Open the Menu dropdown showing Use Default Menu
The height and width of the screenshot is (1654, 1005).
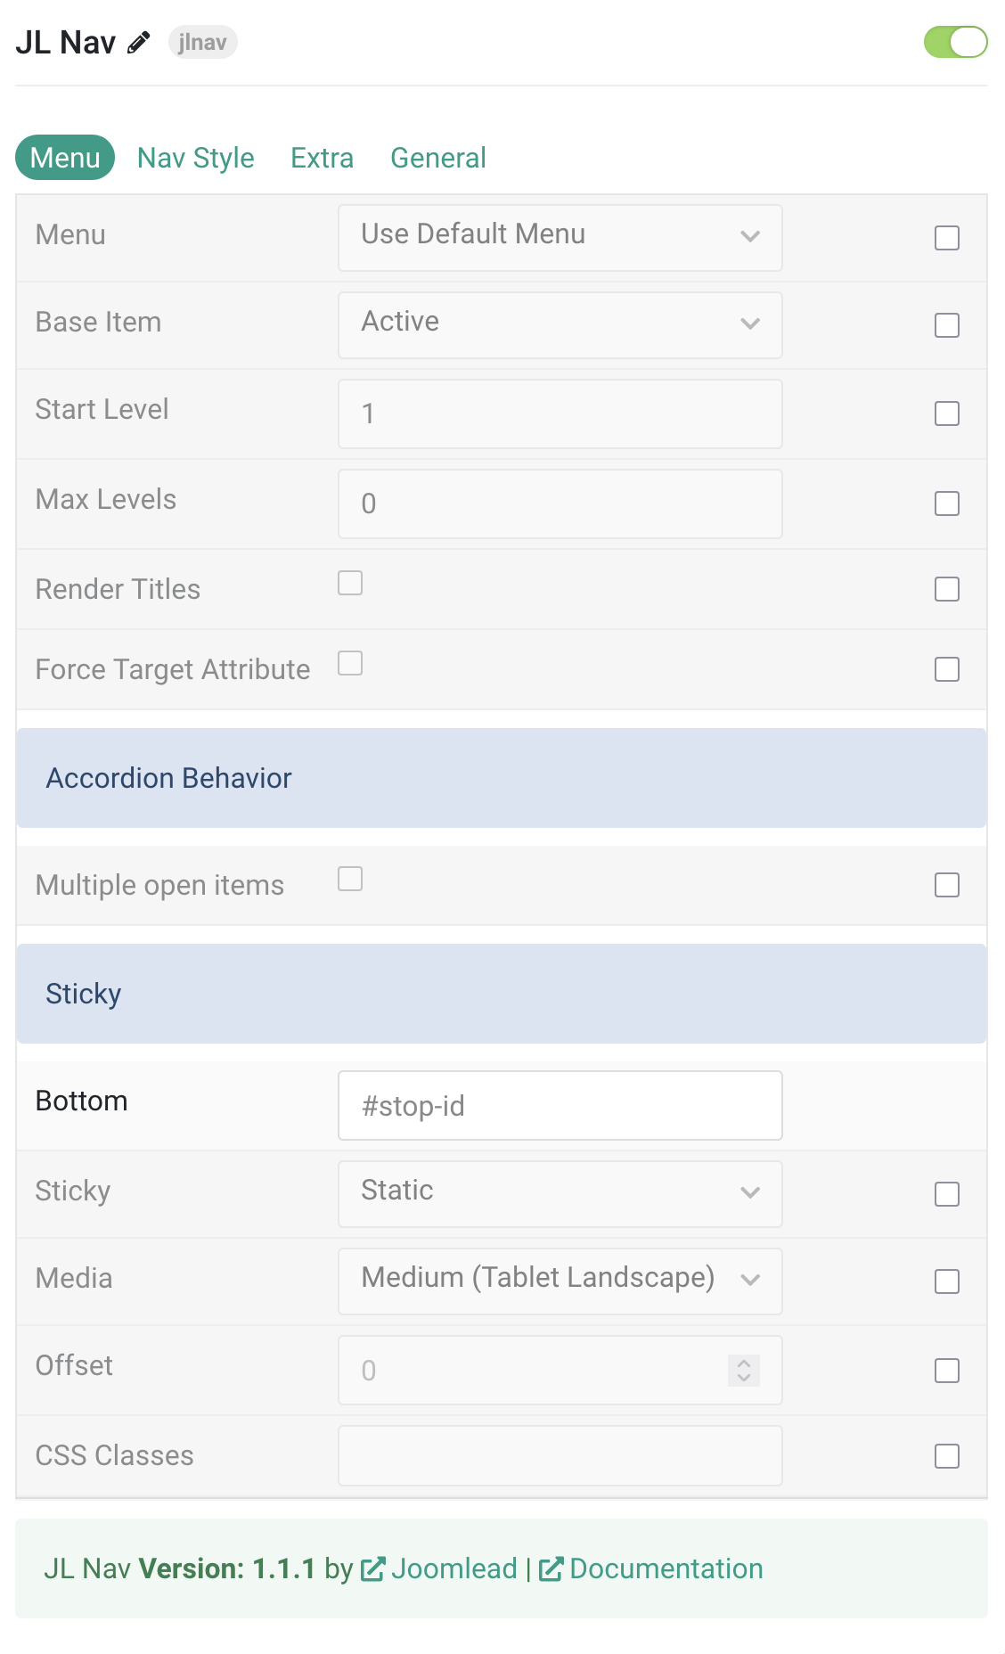560,237
